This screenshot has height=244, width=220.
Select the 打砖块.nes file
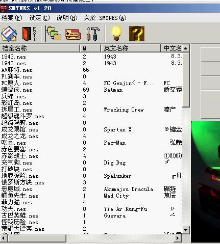[17, 169]
